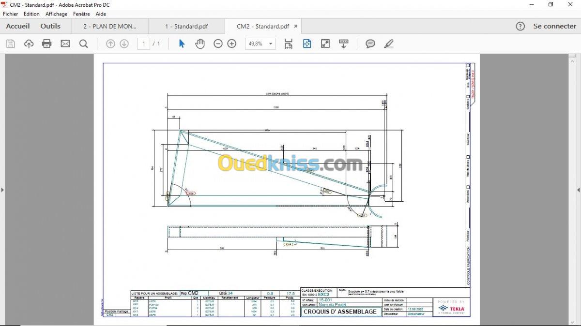Switch to the 1 - Standard.pdf tab
Image resolution: width=581 pixels, height=326 pixels.
186,26
